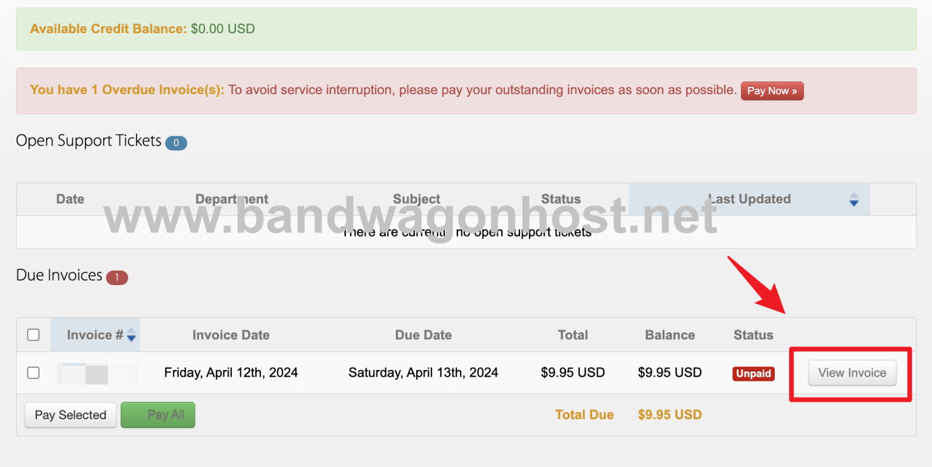Click the Pay Selected button
Viewport: 932px width, 467px height.
point(70,415)
